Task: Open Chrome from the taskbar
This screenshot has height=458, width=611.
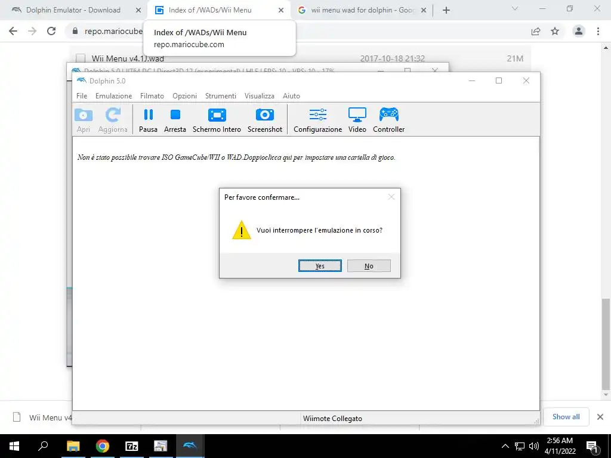Action: (x=102, y=446)
